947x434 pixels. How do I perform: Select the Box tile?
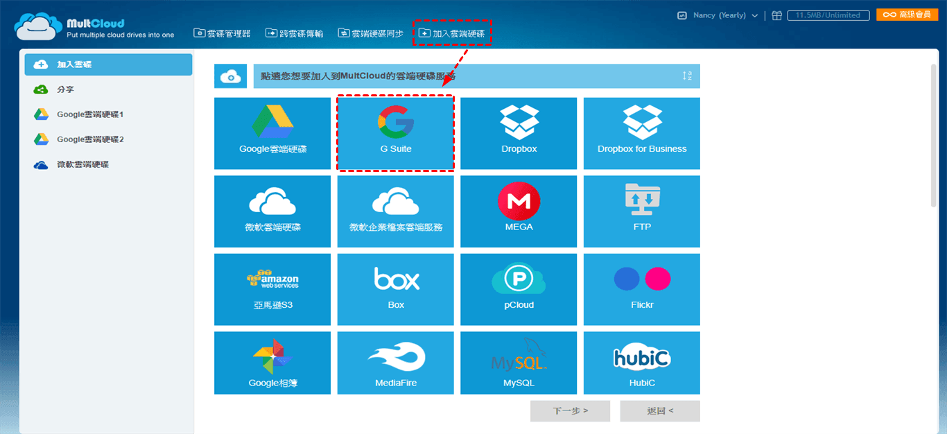coord(396,290)
